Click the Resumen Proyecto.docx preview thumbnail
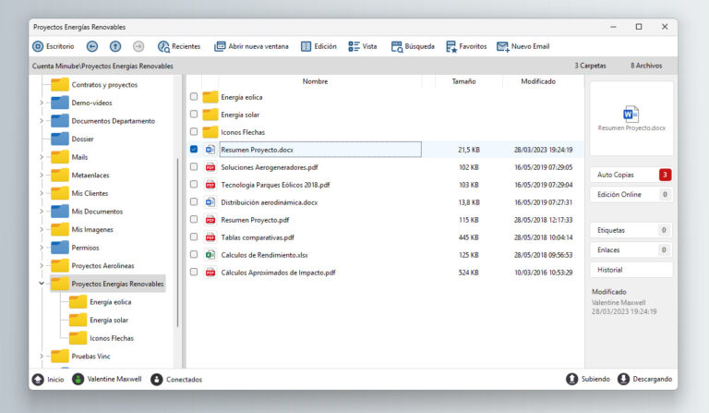Image resolution: width=709 pixels, height=413 pixels. (631, 118)
